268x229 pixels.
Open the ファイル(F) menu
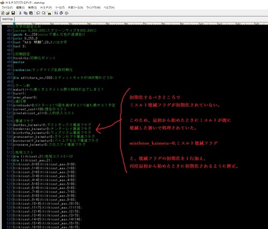pyautogui.click(x=7, y=8)
